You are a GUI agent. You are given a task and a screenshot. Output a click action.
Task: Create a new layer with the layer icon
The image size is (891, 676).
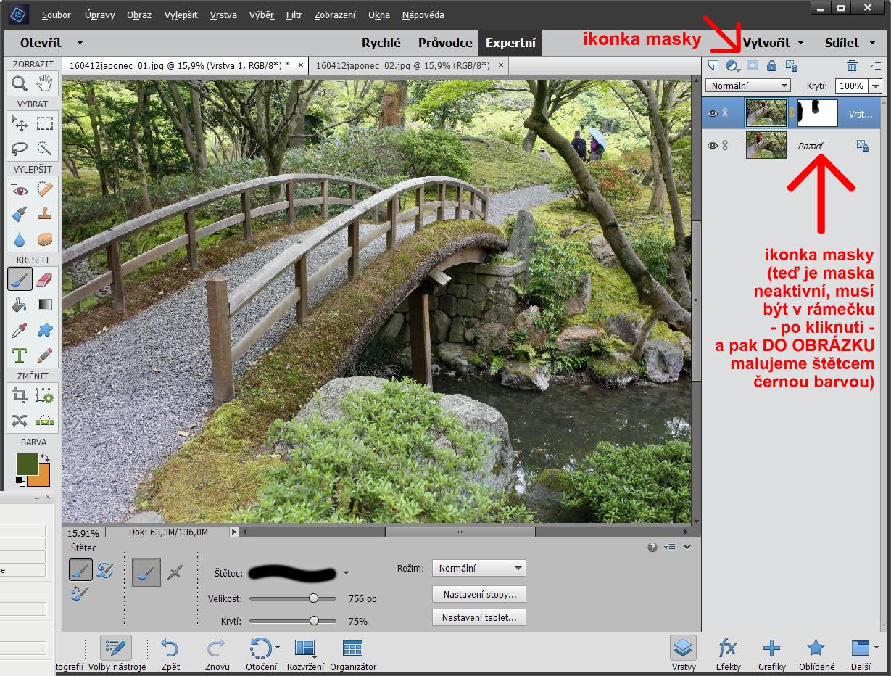[x=713, y=66]
